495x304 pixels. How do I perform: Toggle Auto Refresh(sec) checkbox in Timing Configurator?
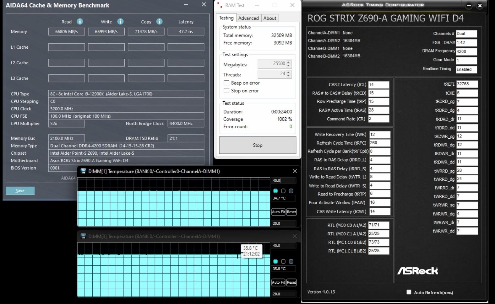(409, 292)
